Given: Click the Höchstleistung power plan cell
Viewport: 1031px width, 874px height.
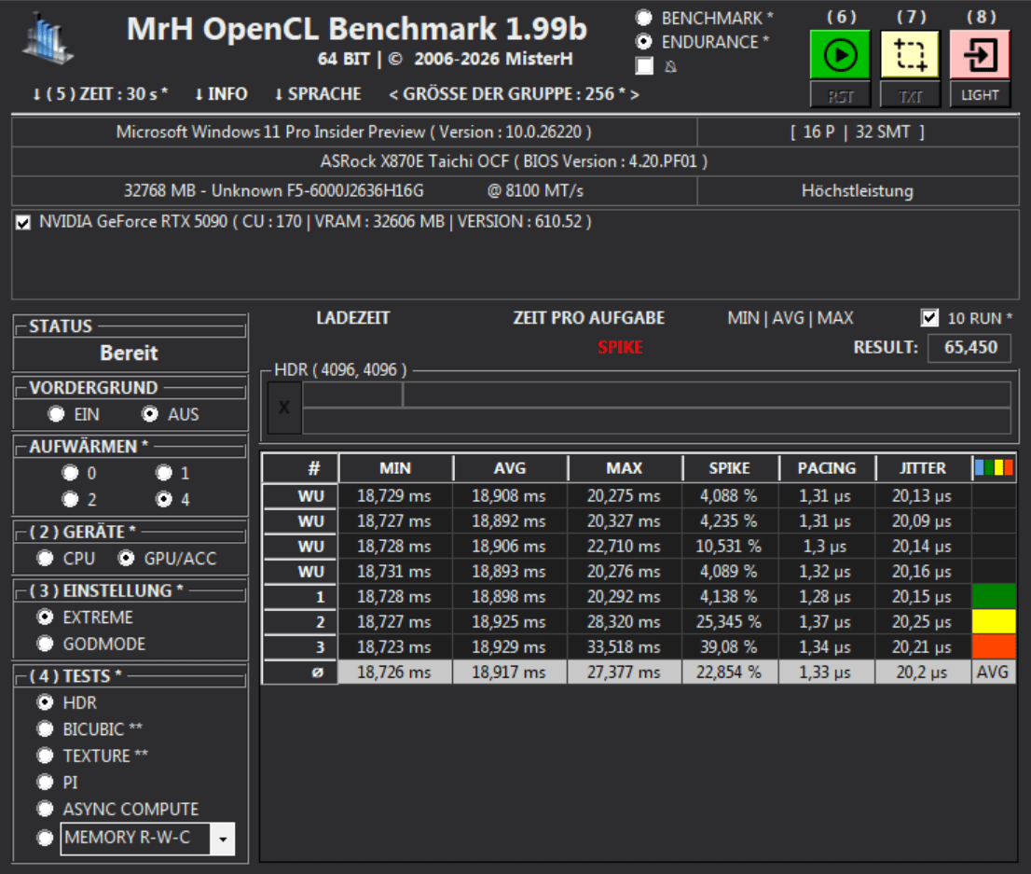Looking at the screenshot, I should pos(858,191).
